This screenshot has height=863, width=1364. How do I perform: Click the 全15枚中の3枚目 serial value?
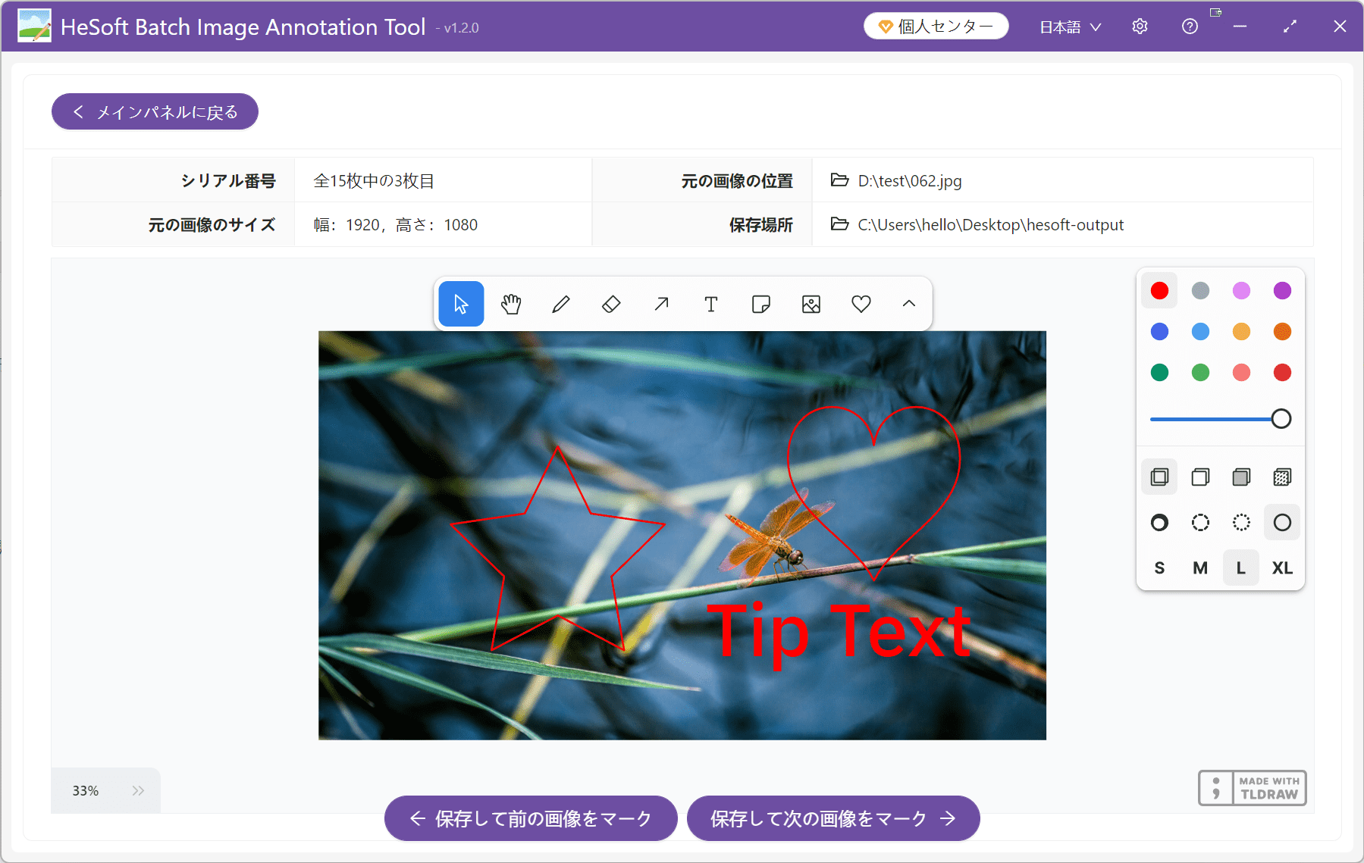[x=374, y=181]
